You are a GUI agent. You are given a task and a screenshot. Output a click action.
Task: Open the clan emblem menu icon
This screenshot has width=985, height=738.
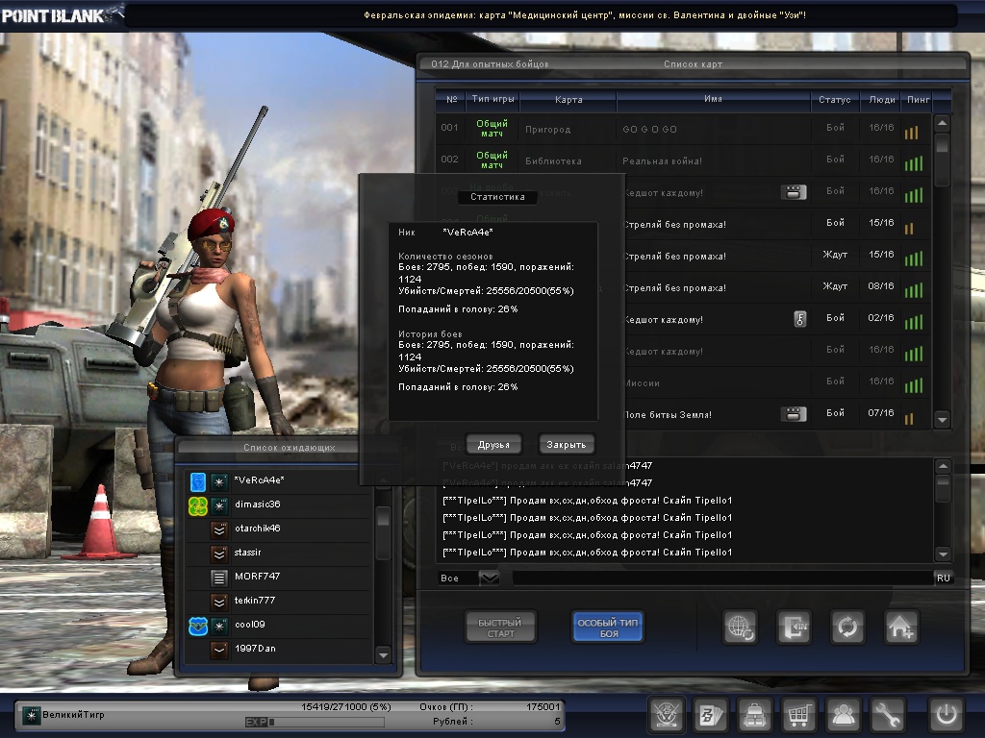click(666, 714)
